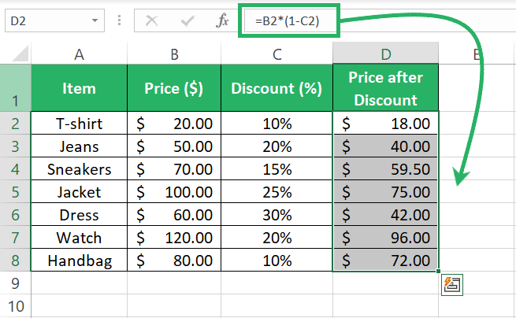Screen dimensions: 516x318
Task: Select the $70.00 price cell
Action: (174, 168)
